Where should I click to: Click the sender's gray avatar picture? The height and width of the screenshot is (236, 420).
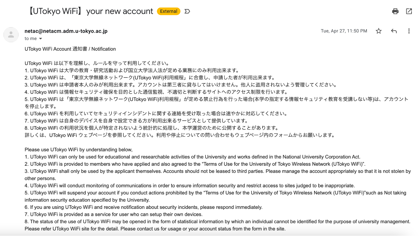(11, 35)
